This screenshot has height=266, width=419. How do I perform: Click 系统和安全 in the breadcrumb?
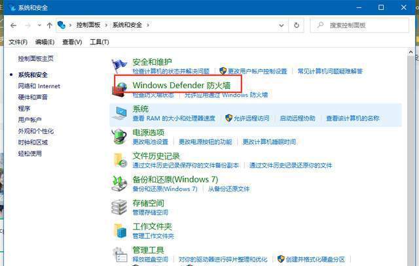pyautogui.click(x=127, y=25)
